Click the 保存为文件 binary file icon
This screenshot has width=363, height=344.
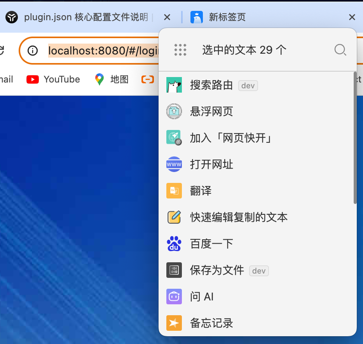click(x=174, y=270)
